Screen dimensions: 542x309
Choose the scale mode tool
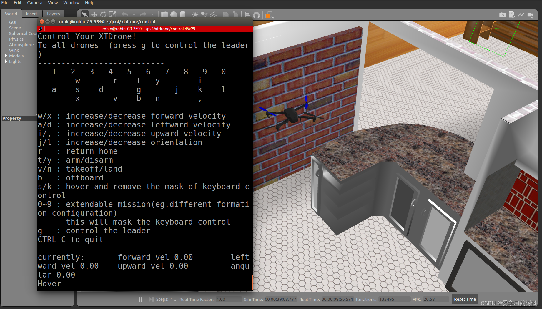[112, 14]
